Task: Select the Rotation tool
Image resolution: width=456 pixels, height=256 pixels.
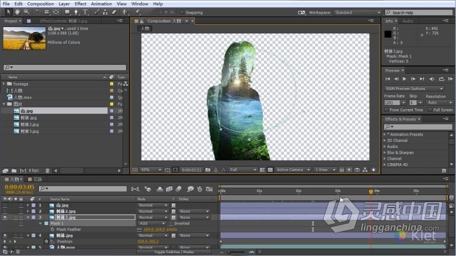Action: click(x=38, y=12)
